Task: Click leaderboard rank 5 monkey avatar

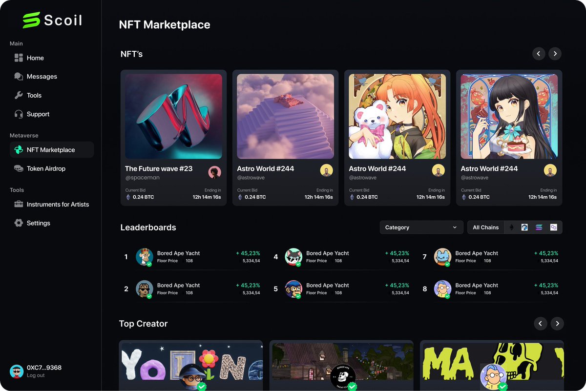Action: coord(294,288)
